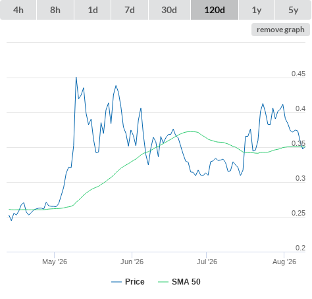Click the Aug '26 axis label
Screen dimensions: 312x299
(x=284, y=262)
